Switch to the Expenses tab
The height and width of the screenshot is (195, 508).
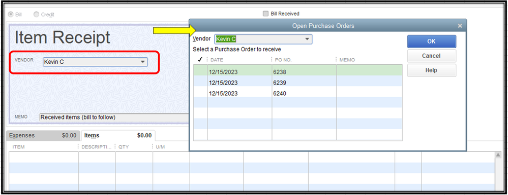[43, 136]
